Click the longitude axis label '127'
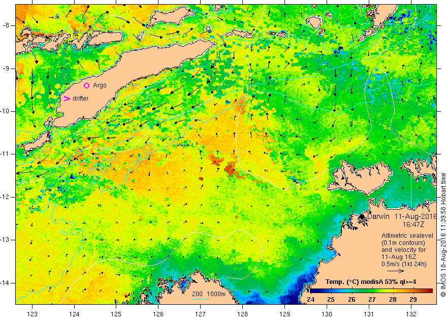 (x=201, y=314)
